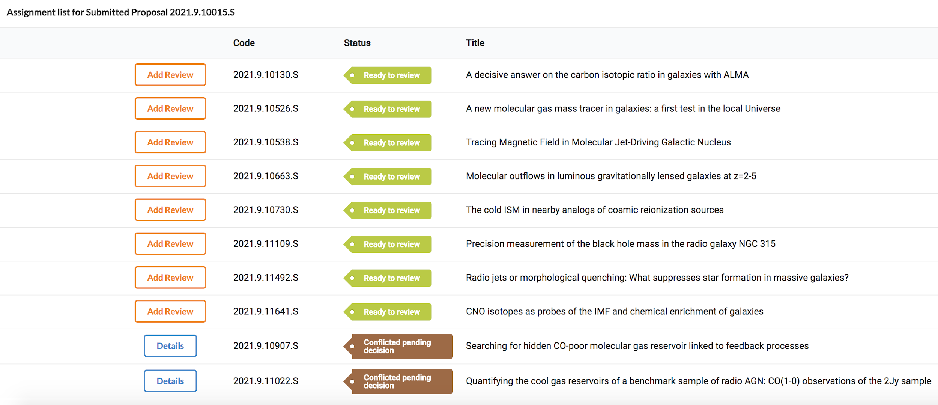Add review for CNO isotopes proposal
This screenshot has height=405, width=938.
point(170,311)
